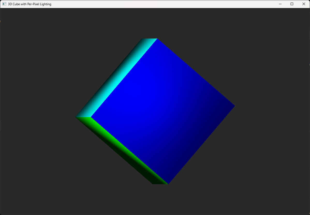
Task: Close the 3D Cube application
Action: click(304, 4)
